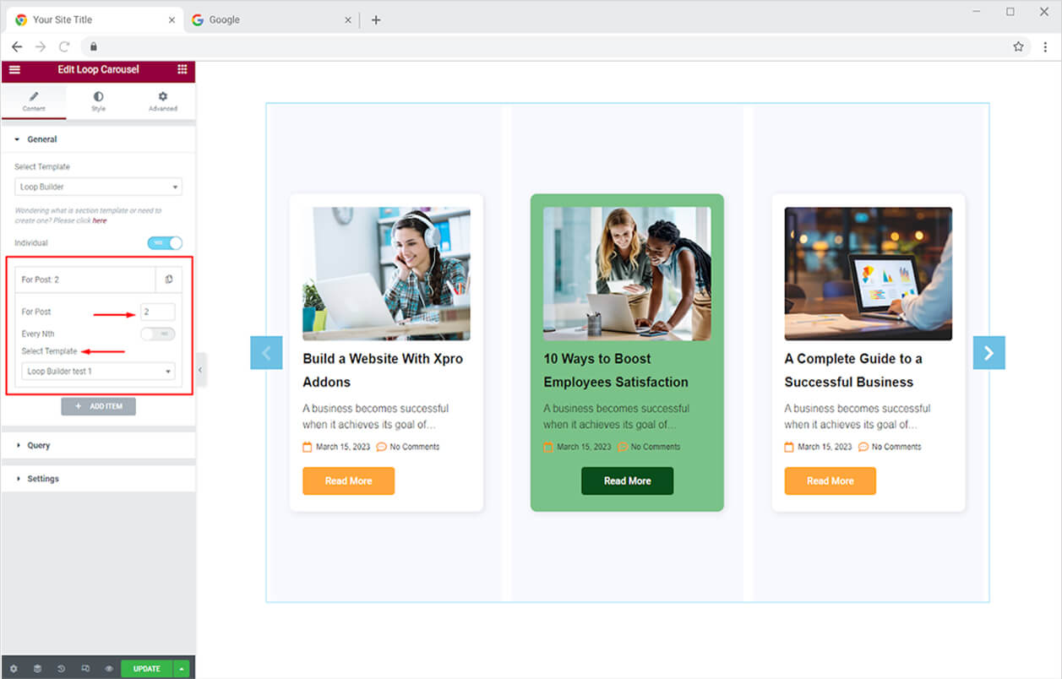
Task: Enable the Every Nth switch
Action: tap(158, 334)
